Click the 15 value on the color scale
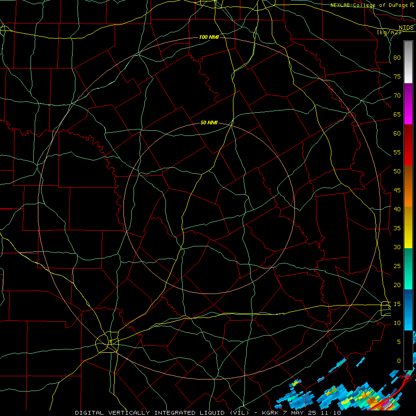 pyautogui.click(x=397, y=304)
